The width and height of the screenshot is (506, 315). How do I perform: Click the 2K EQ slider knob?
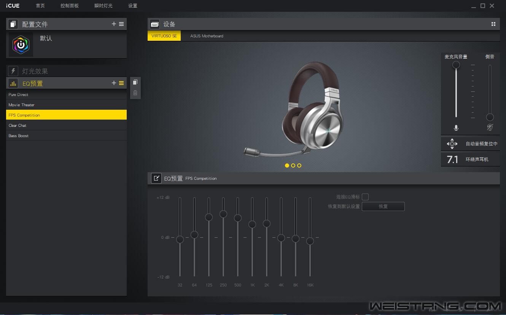pos(267,224)
